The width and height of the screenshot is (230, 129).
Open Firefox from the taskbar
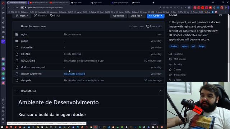pos(82,127)
